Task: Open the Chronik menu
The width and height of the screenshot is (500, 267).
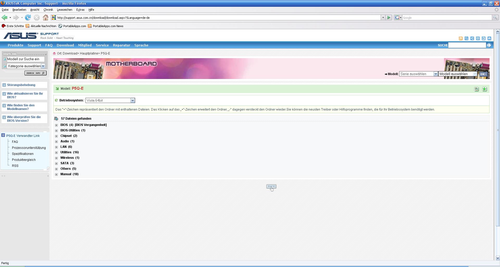Action: pyautogui.click(x=48, y=10)
